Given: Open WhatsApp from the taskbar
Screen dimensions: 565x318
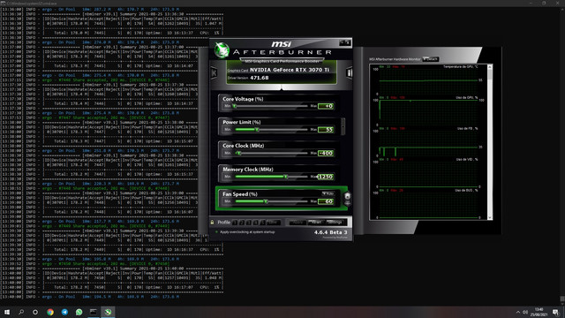Looking at the screenshot, I should coord(79,312).
